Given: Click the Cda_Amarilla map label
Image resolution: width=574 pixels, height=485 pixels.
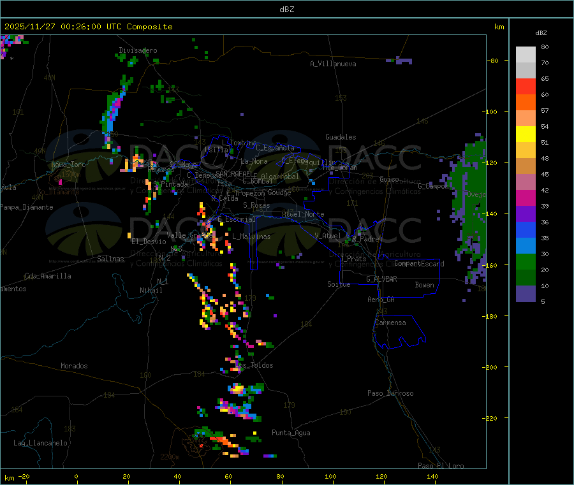Looking at the screenshot, I should [x=48, y=276].
